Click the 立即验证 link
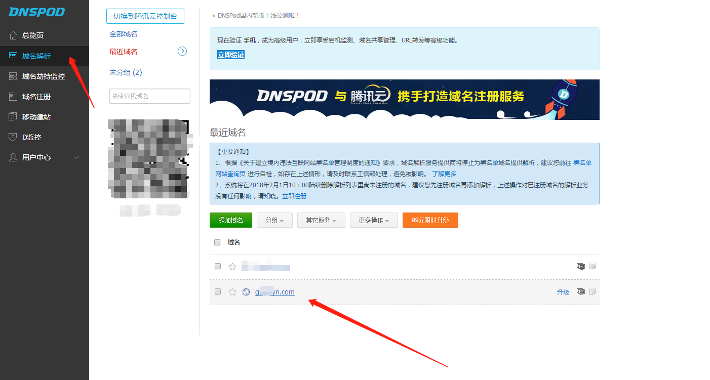This screenshot has width=710, height=380. click(231, 55)
